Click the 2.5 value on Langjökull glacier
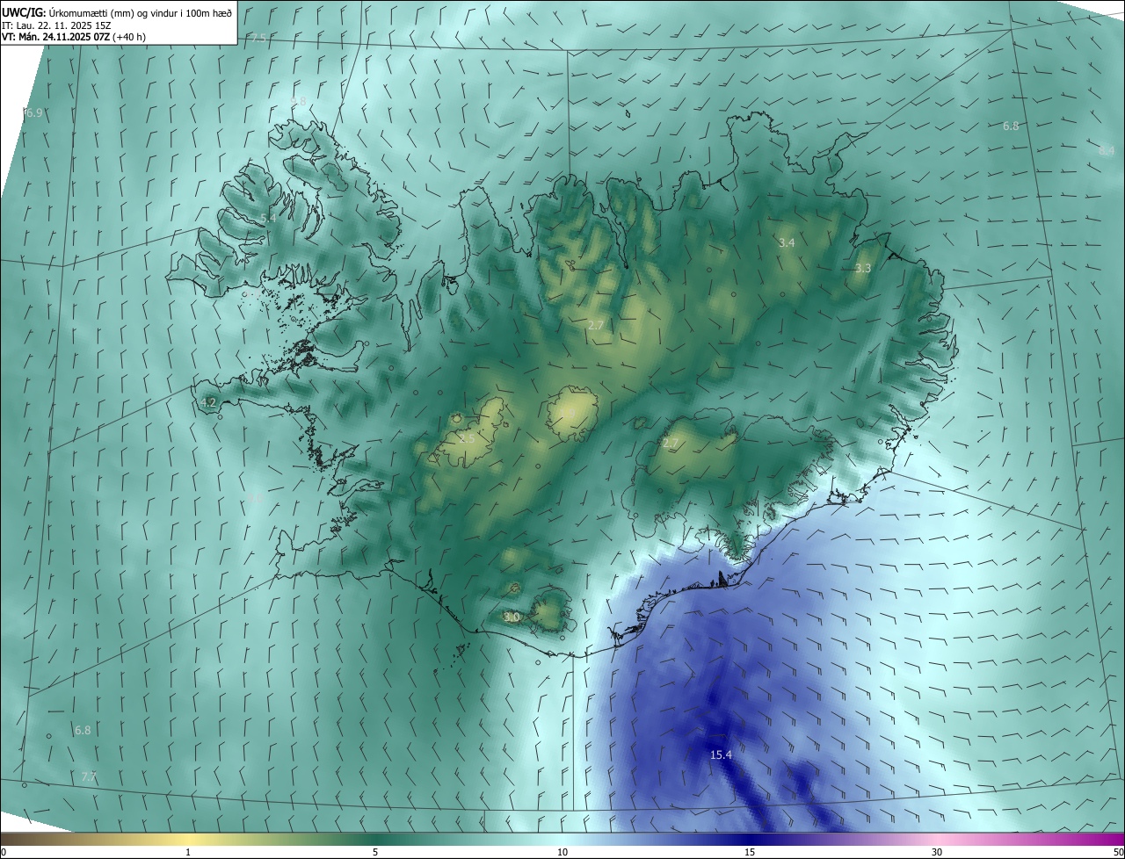The width and height of the screenshot is (1125, 859). [x=466, y=437]
